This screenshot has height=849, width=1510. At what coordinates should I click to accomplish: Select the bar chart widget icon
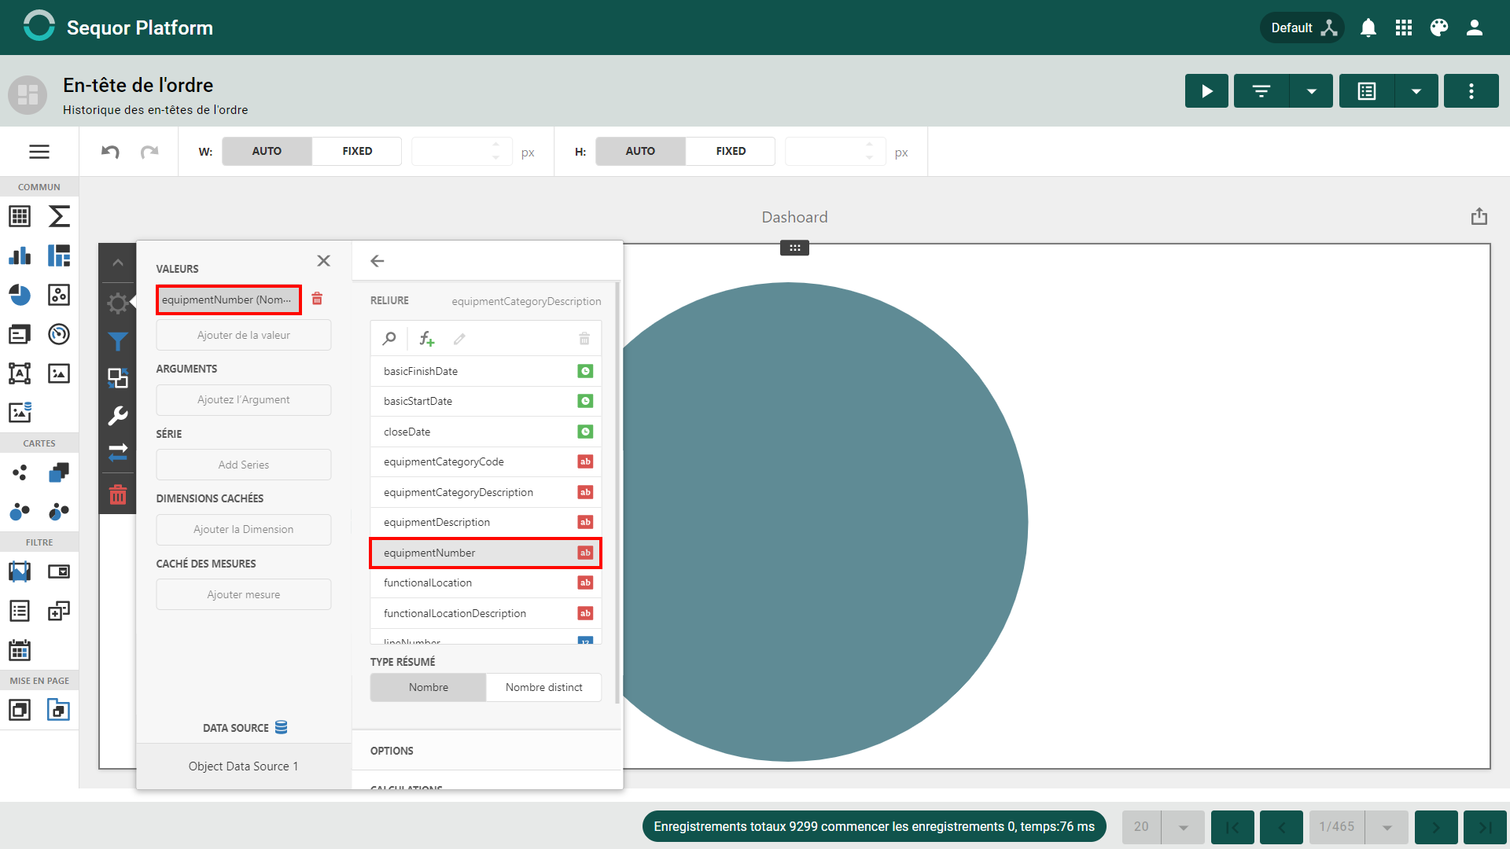tap(20, 255)
